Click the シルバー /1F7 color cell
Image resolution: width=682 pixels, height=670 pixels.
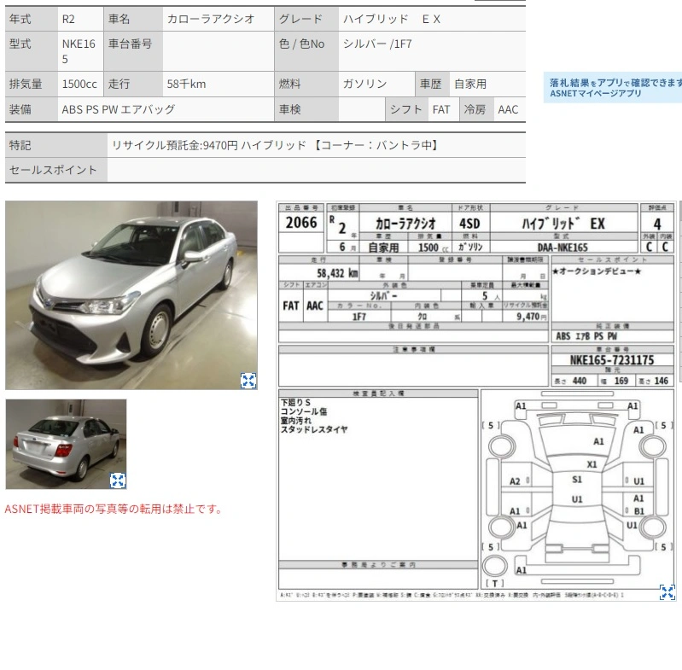point(432,51)
